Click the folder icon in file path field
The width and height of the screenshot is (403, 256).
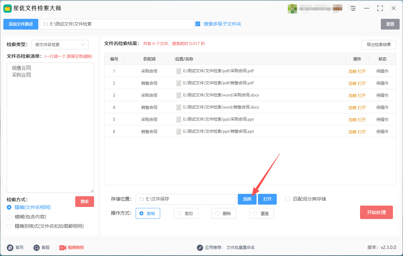click(x=45, y=24)
